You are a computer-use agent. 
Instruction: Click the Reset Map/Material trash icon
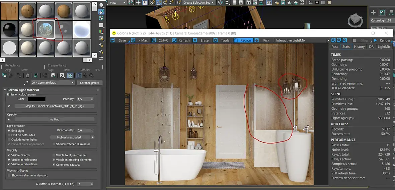(28, 75)
